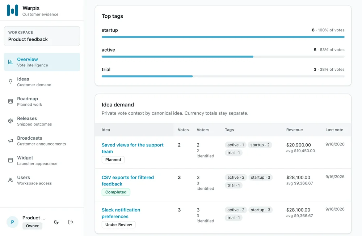
Task: Click the Warpix logo icon
Action: [x=12, y=10]
